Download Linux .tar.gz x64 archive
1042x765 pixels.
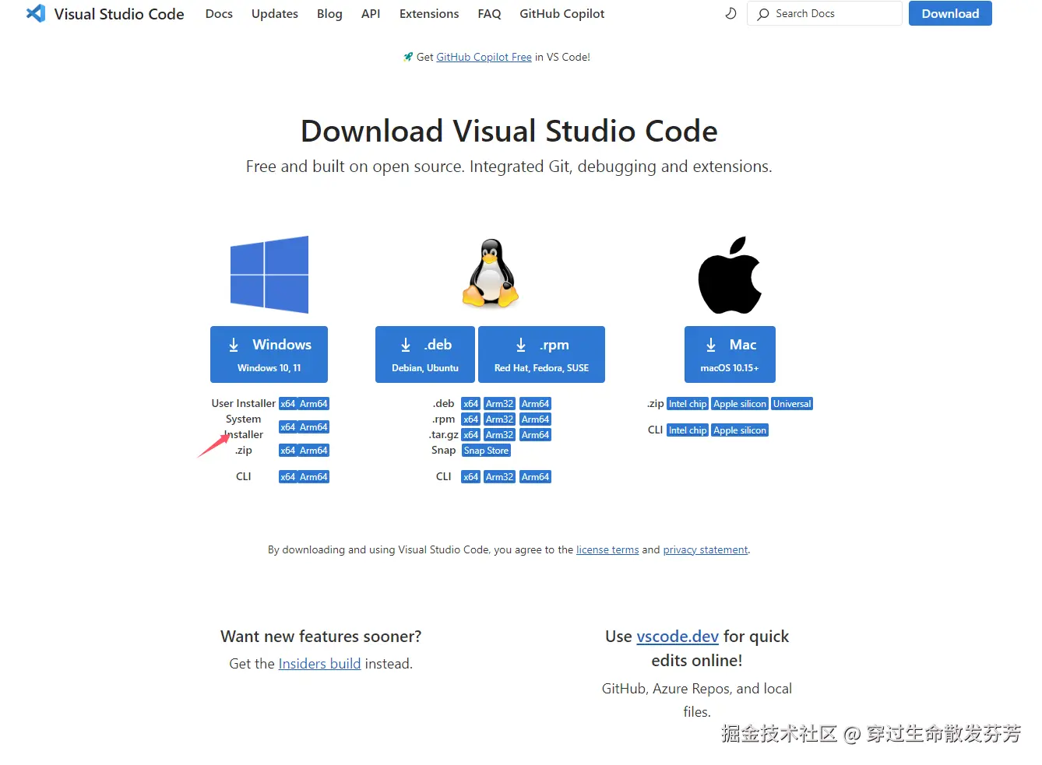coord(470,435)
